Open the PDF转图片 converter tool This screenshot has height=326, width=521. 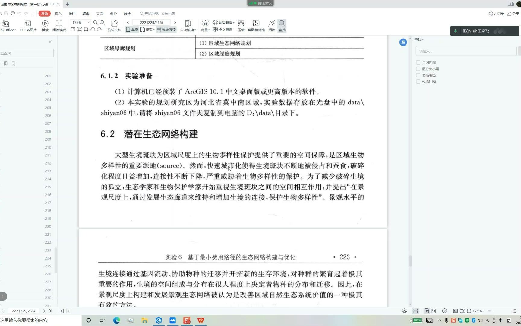coord(28,26)
